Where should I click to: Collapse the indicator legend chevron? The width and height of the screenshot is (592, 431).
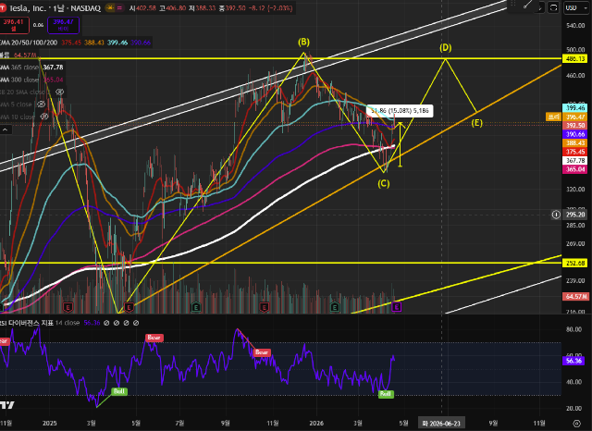click(x=6, y=129)
